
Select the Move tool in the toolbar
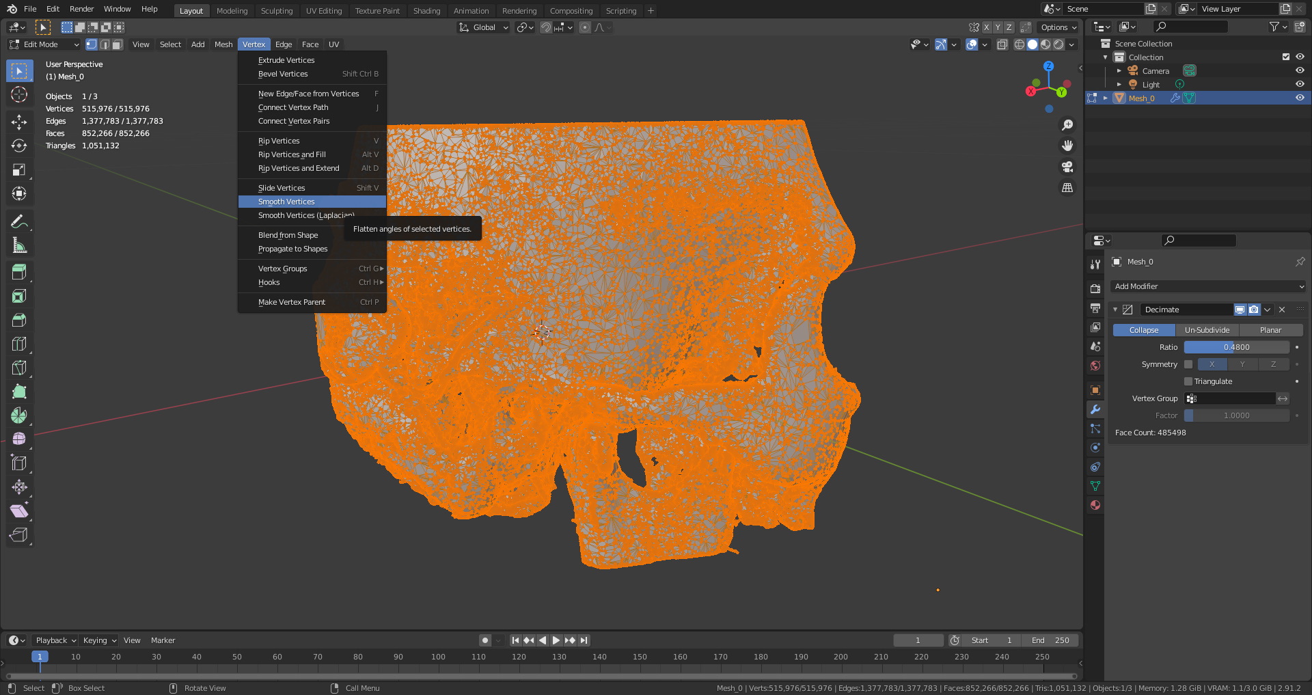pyautogui.click(x=19, y=122)
